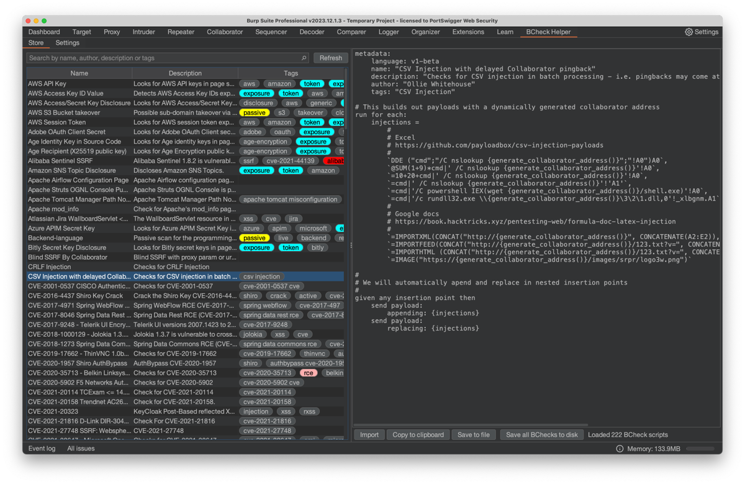Open the Organizer tab
The image size is (745, 484).
(425, 32)
